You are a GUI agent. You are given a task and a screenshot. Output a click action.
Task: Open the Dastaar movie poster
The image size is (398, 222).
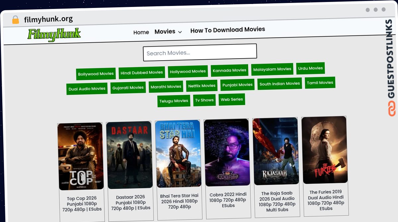click(x=129, y=155)
